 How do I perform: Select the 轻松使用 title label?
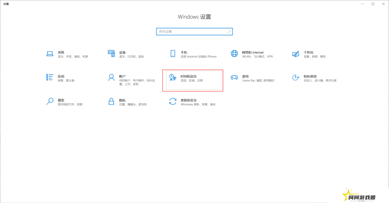310,76
